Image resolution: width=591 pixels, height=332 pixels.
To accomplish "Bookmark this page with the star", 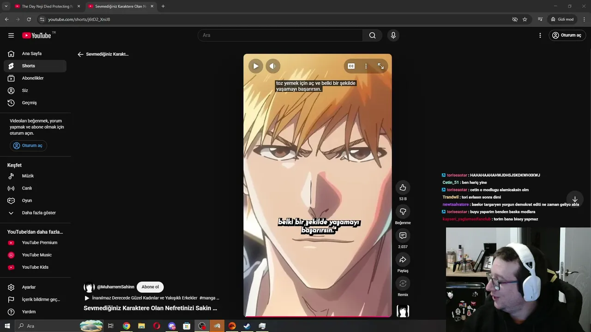I will 525,19.
